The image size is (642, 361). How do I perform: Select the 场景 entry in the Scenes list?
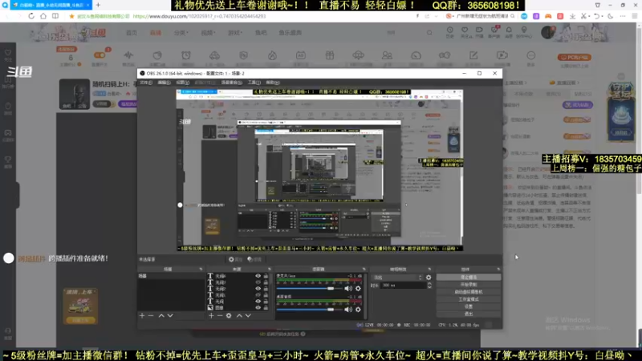(171, 276)
